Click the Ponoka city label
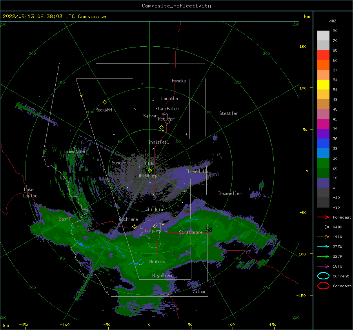Image resolution: width=353 pixels, height=330 pixels. tap(179, 81)
